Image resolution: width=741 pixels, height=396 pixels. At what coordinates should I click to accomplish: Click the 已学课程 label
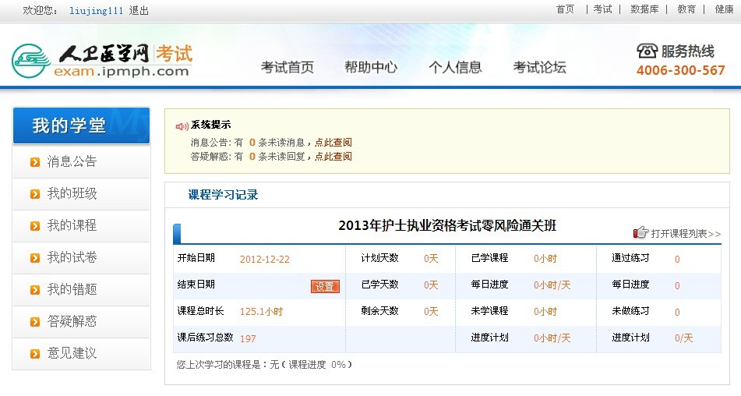(489, 258)
